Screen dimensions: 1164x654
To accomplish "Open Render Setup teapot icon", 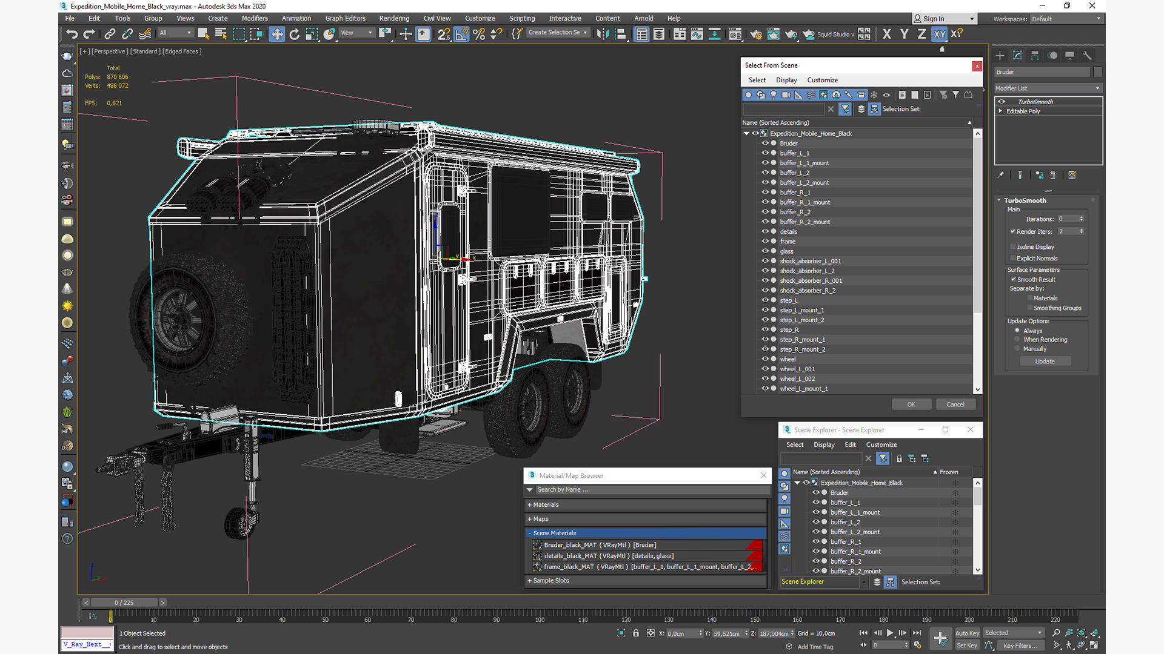I will [x=756, y=34].
